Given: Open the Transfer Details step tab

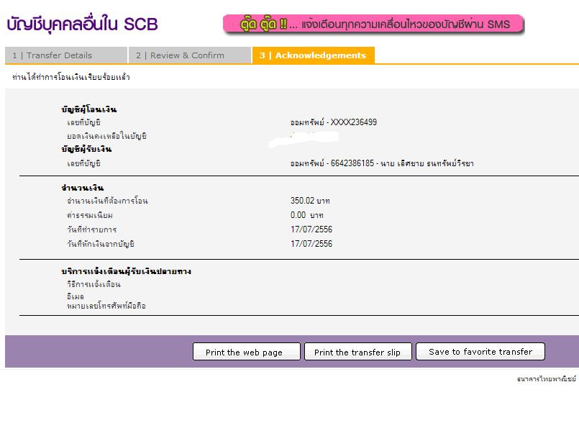Looking at the screenshot, I should [66, 55].
